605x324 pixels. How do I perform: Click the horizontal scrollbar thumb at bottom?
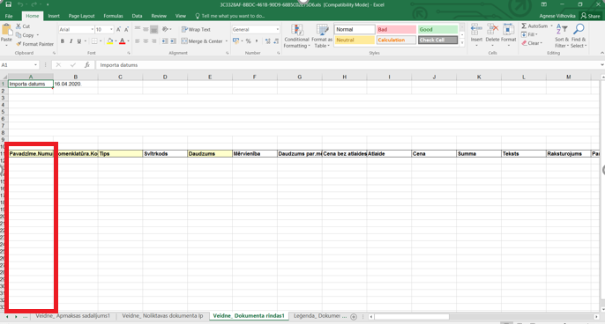pos(411,317)
